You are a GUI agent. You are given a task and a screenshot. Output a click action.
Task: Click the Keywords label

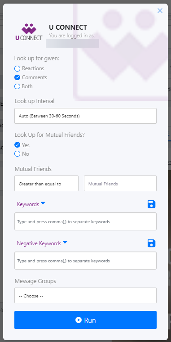[x=28, y=204]
